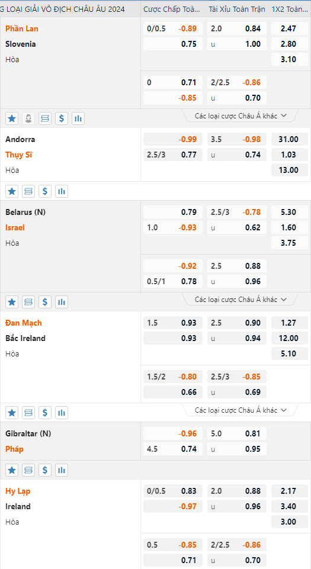Expand other Asian bets under Đan Mạch match
Screen dimensions: 311x569
(x=241, y=410)
